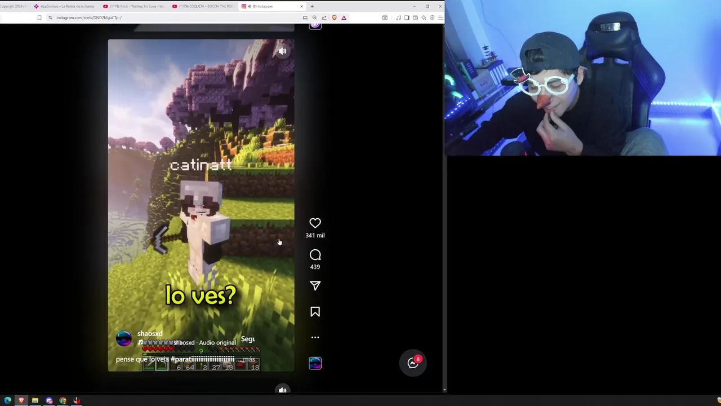Image resolution: width=721 pixels, height=406 pixels.
Task: Open the zoom magnifier in address bar
Action: coord(314,17)
